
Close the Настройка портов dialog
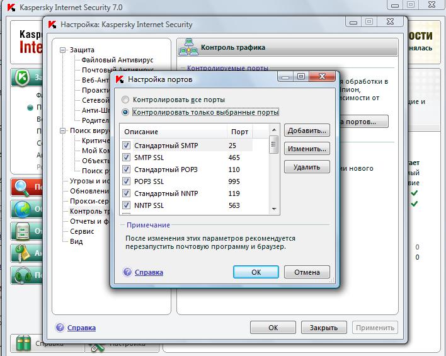coord(322,76)
